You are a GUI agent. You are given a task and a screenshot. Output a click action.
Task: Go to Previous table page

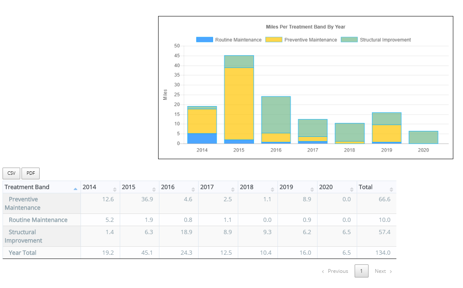tap(335, 271)
